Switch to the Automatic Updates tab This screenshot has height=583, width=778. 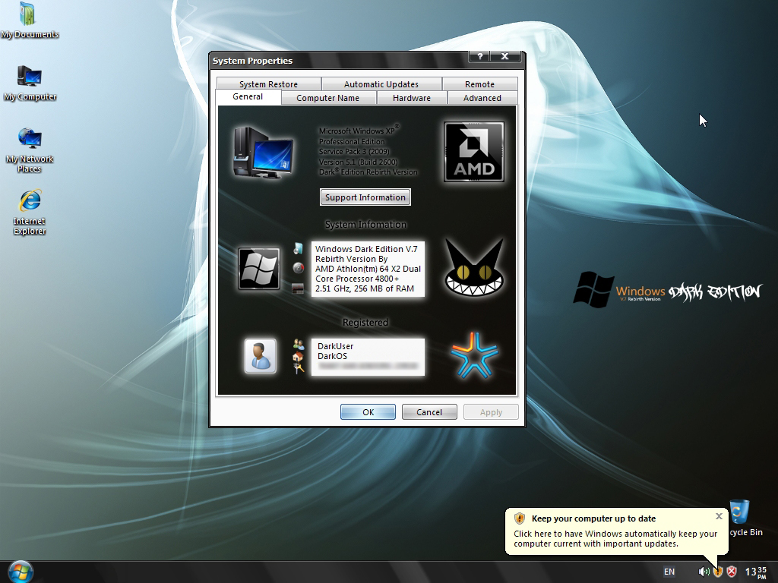pos(381,84)
